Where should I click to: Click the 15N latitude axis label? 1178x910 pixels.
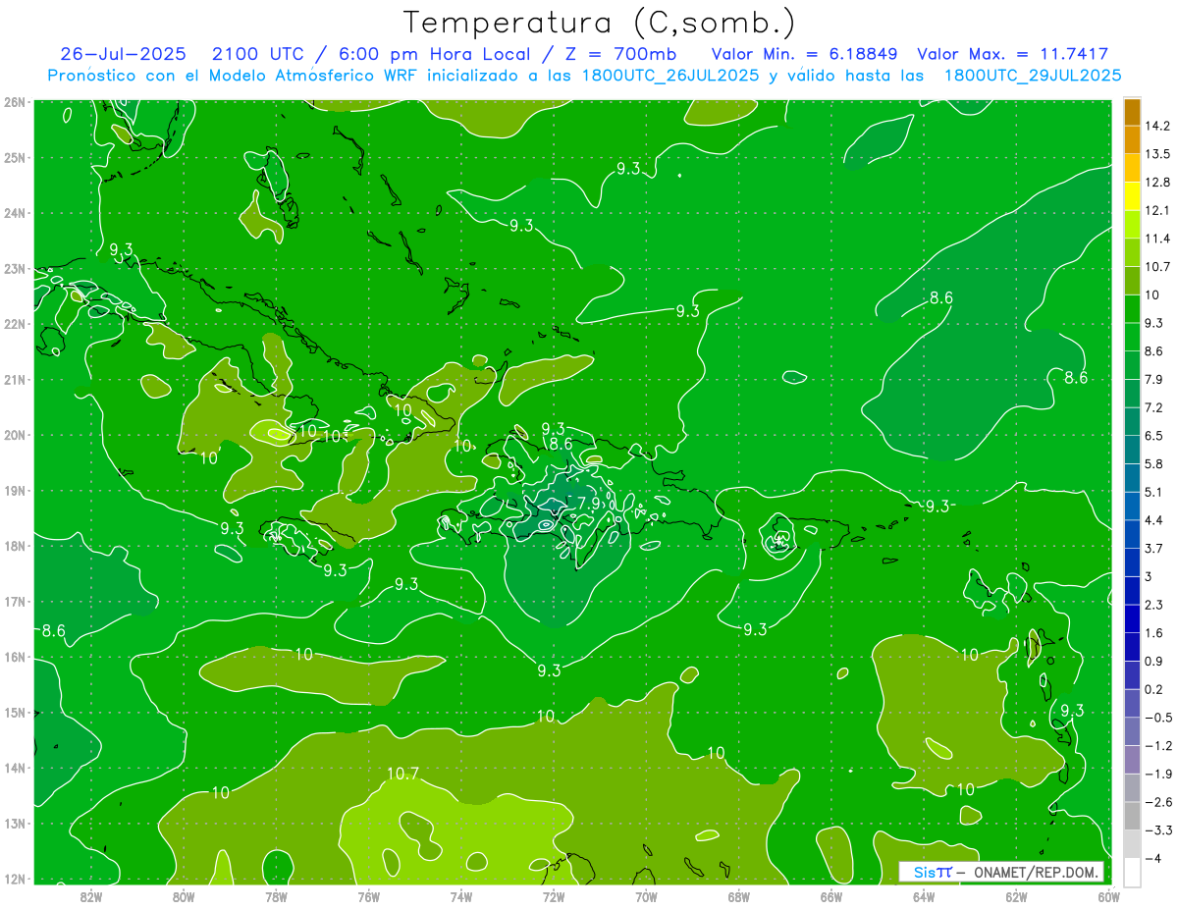[14, 712]
